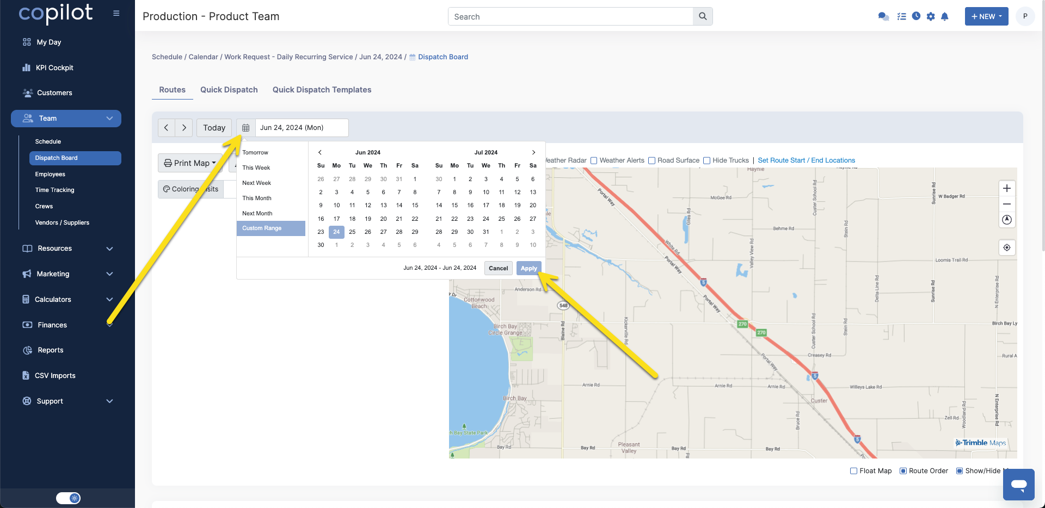Image resolution: width=1045 pixels, height=508 pixels.
Task: Select the This Month preset
Action: (271, 198)
